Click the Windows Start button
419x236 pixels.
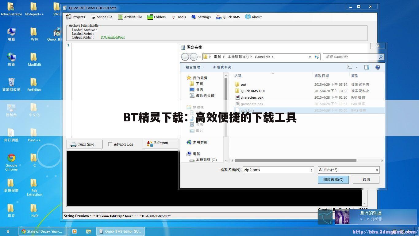(x=8, y=231)
